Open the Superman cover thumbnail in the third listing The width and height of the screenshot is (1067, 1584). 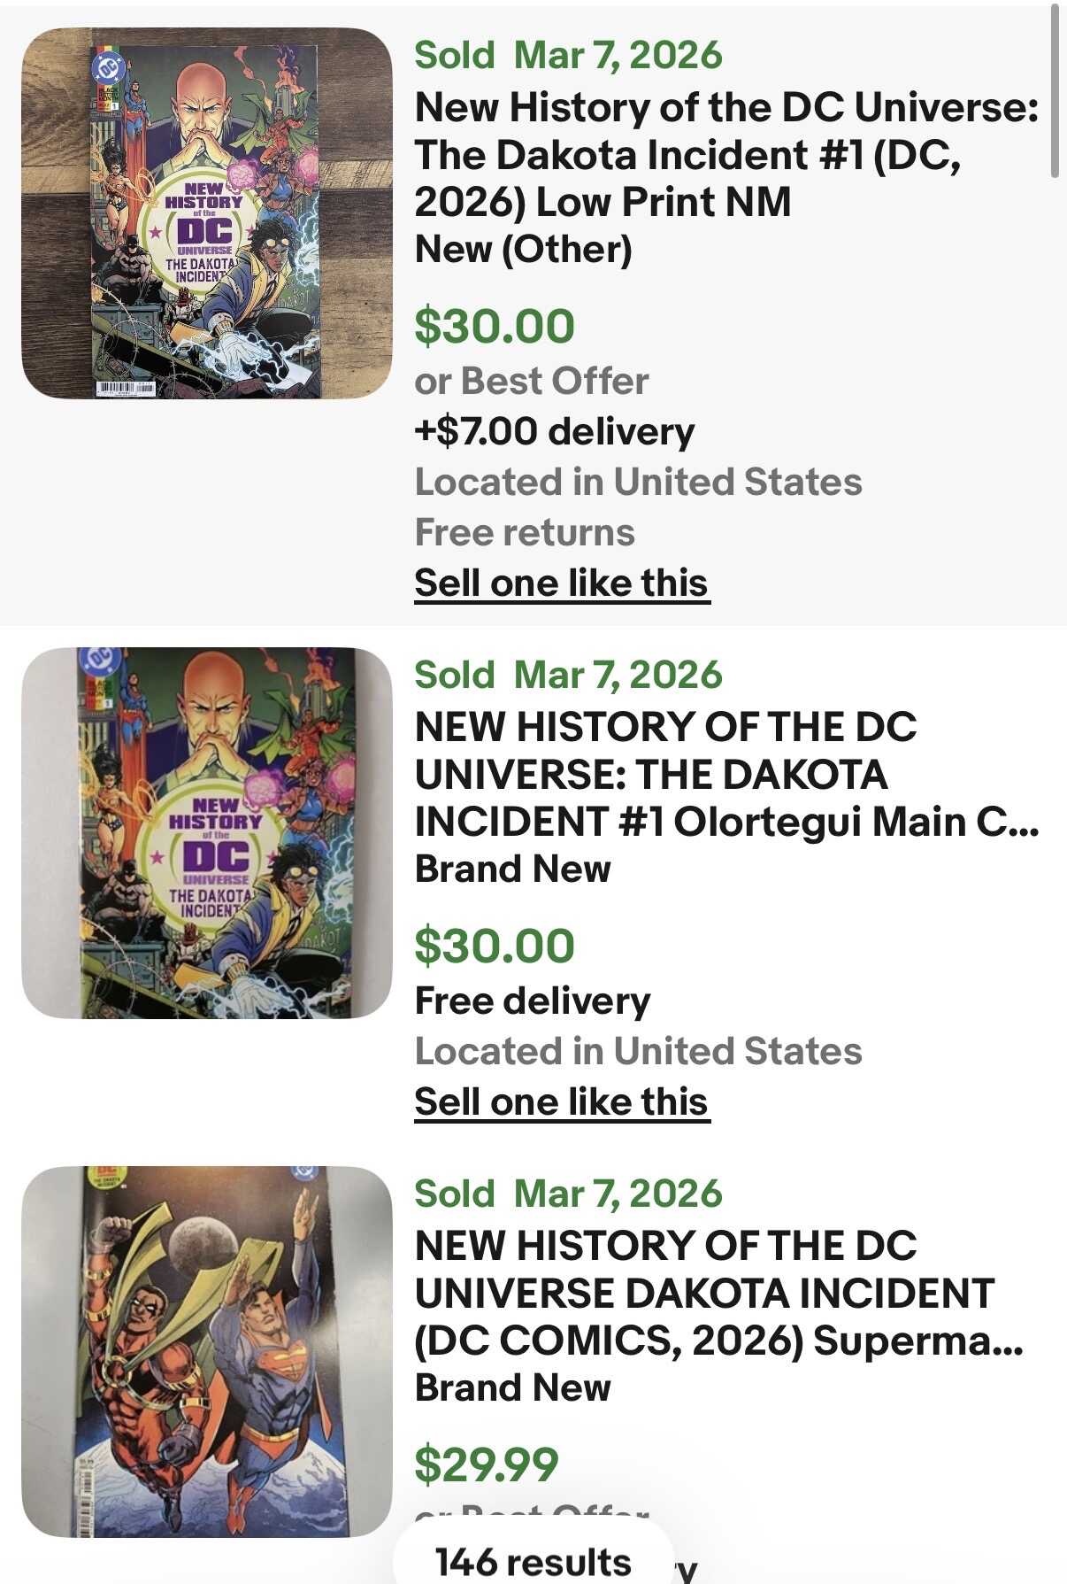click(206, 1352)
